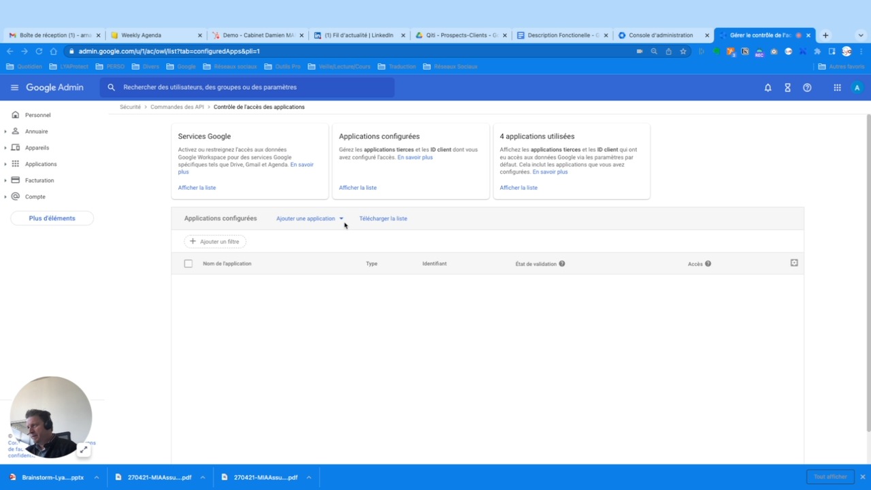Screen dimensions: 871x490
Task: Switch to the Weekly Agenda browser tab
Action: (x=150, y=35)
